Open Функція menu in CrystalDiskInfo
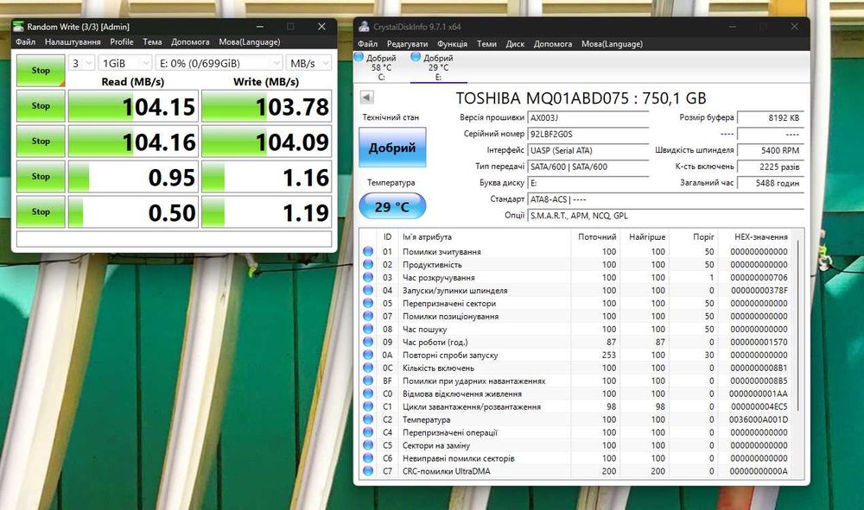Viewport: 864px width, 510px height. (x=452, y=43)
